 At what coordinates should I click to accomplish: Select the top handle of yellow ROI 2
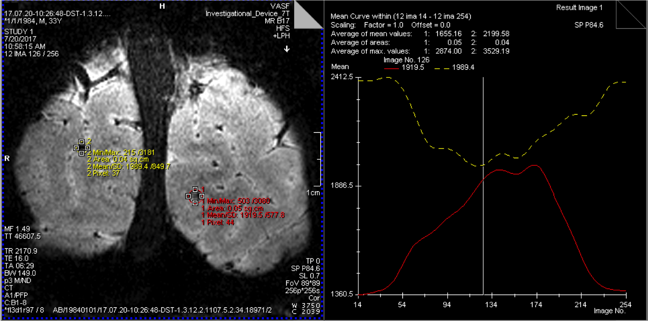[82, 141]
